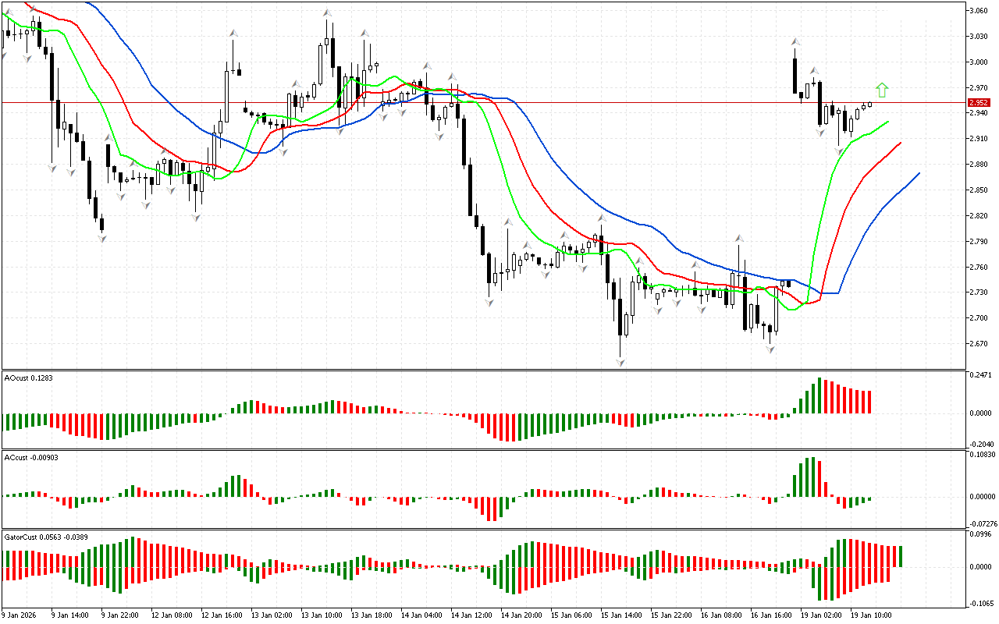Click the 9 Jan 2026 date label
The height and width of the screenshot is (624, 999).
(20, 615)
